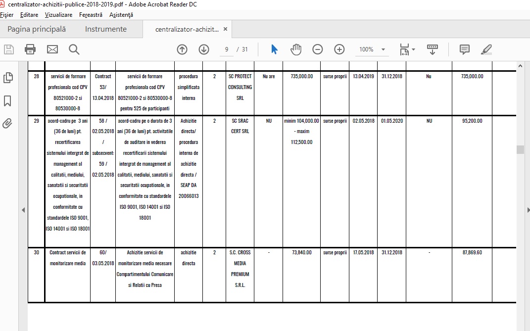The width and height of the screenshot is (530, 331).
Task: Open the Vizualizare menu
Action: click(58, 15)
